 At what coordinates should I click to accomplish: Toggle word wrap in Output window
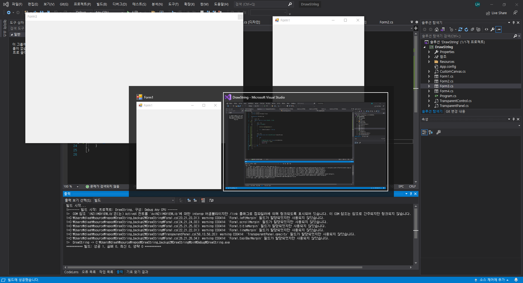click(211, 200)
